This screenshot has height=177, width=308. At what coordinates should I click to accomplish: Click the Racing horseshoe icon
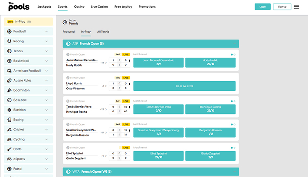(9, 41)
